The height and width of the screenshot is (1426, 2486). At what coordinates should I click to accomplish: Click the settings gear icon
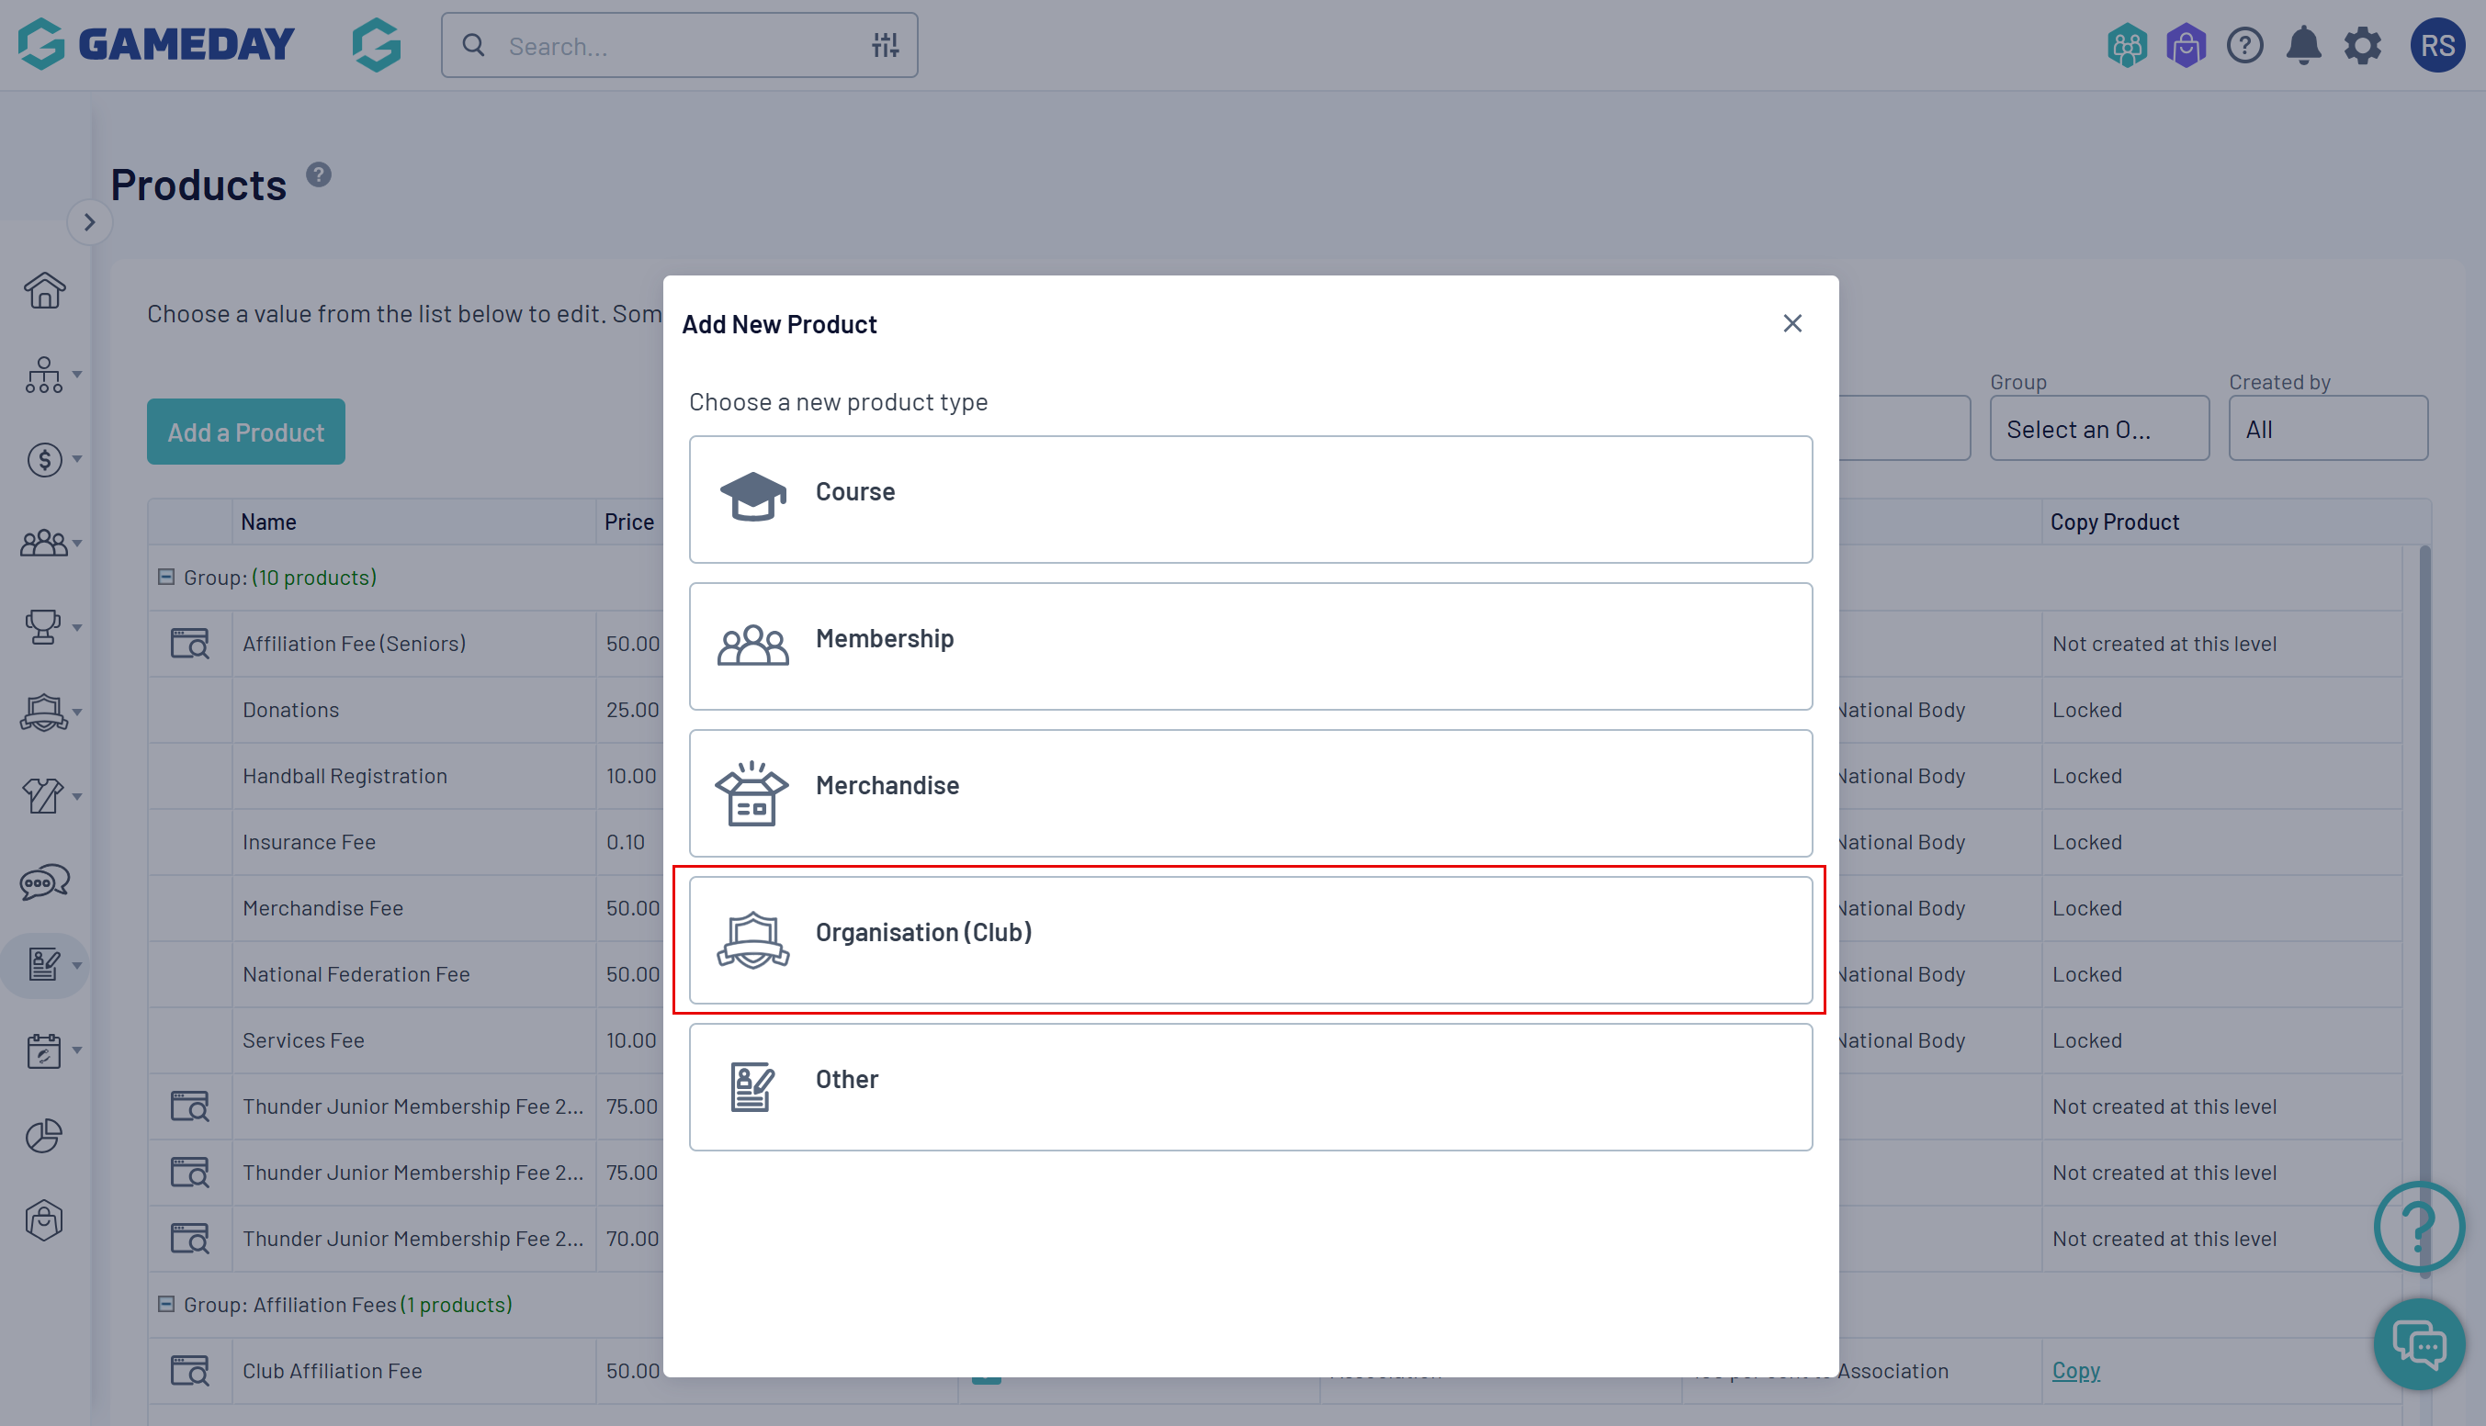point(2362,46)
